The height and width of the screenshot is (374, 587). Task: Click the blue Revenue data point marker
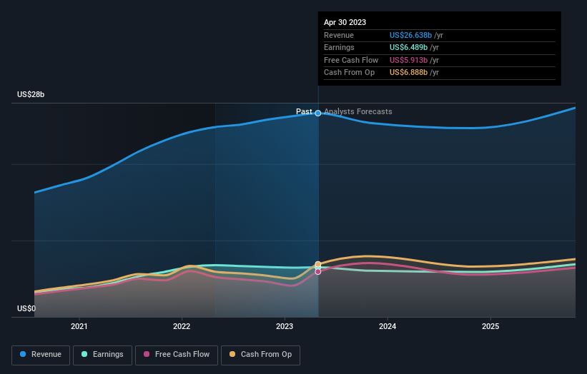[x=318, y=113]
